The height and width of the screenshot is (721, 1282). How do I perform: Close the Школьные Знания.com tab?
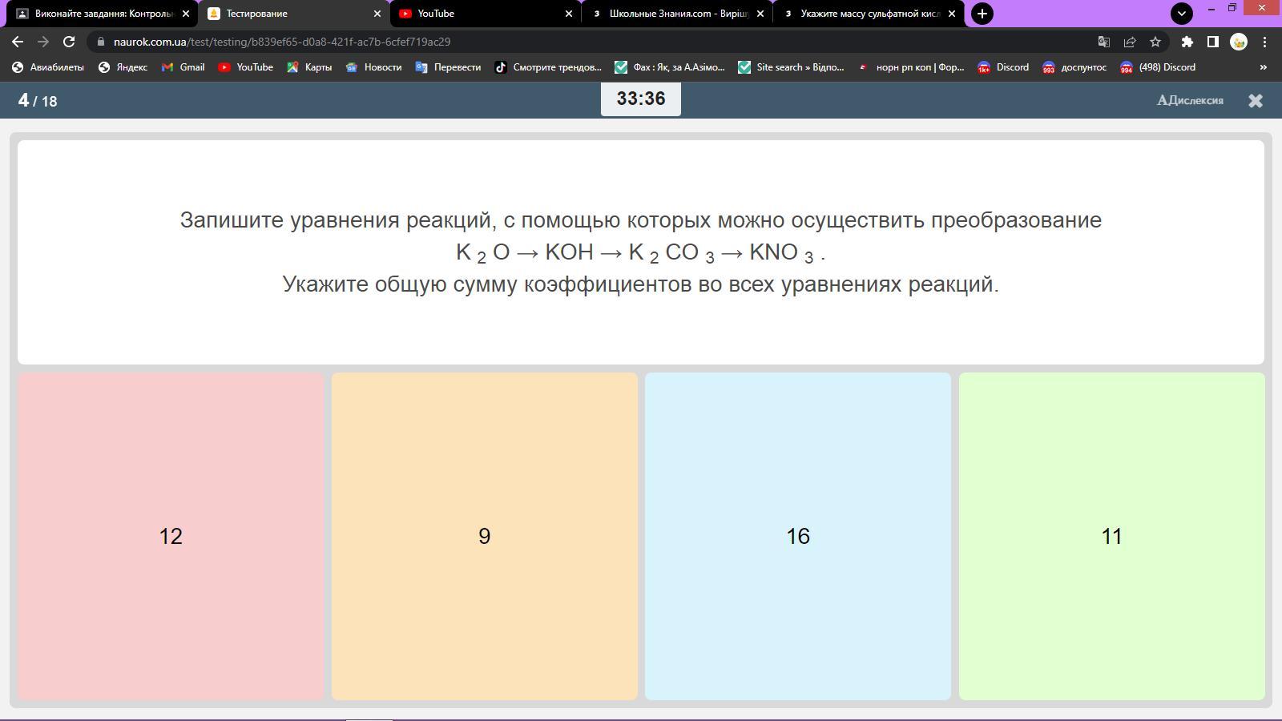pos(760,14)
